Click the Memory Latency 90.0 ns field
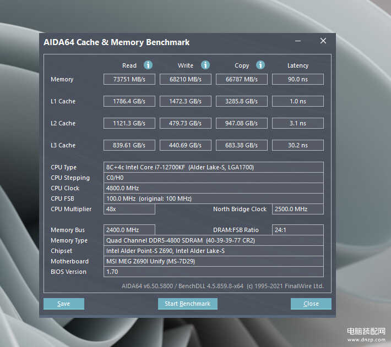391x347 pixels. pyautogui.click(x=297, y=79)
